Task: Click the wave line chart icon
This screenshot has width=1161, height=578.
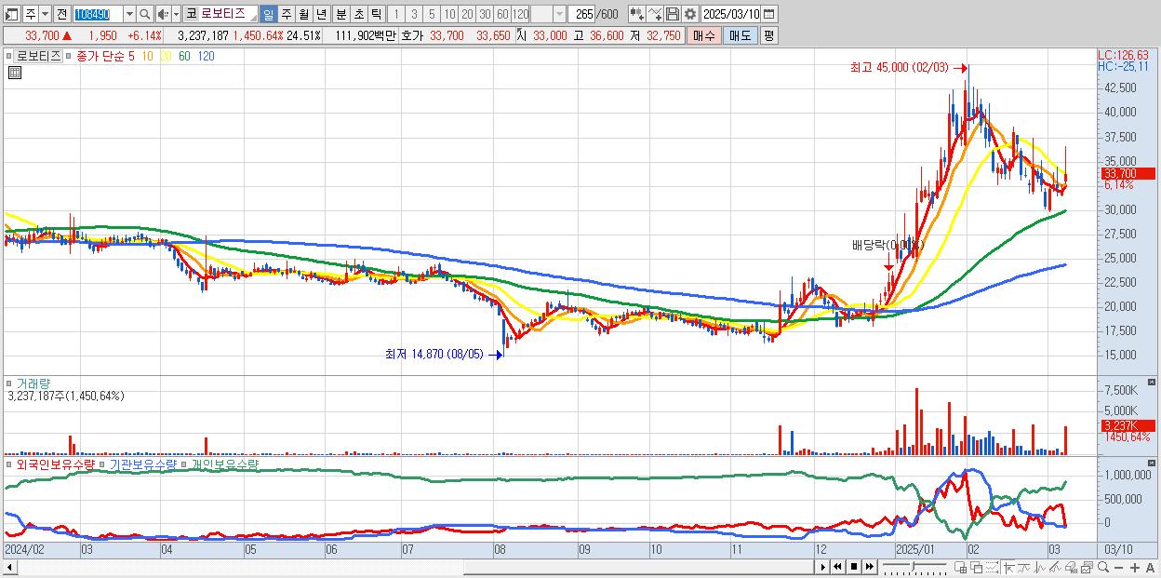Action: [x=1040, y=568]
